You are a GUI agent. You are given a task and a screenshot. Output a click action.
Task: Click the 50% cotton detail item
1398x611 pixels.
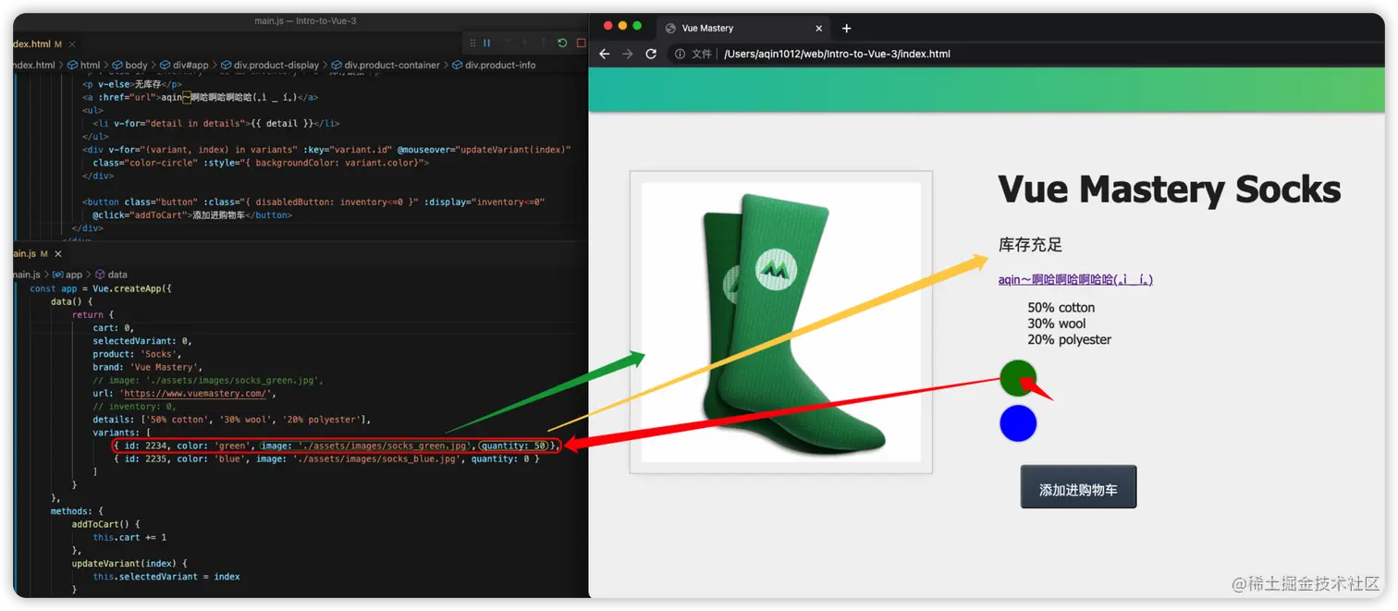pos(1061,308)
